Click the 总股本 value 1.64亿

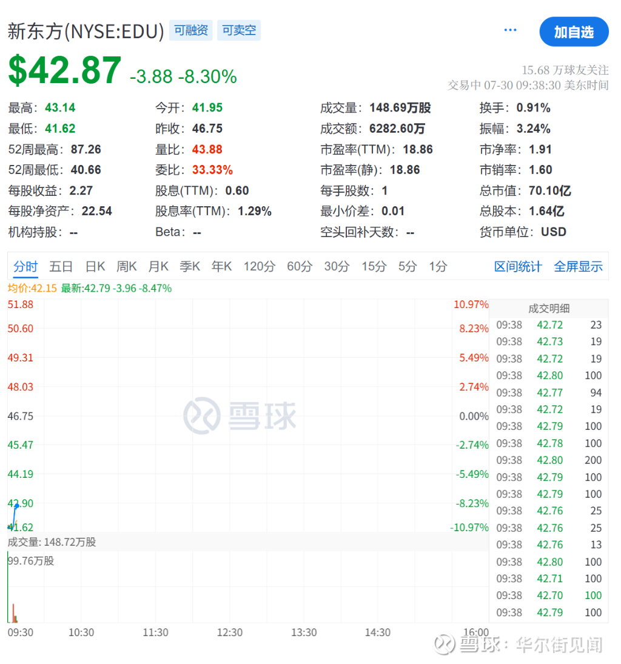pyautogui.click(x=546, y=211)
